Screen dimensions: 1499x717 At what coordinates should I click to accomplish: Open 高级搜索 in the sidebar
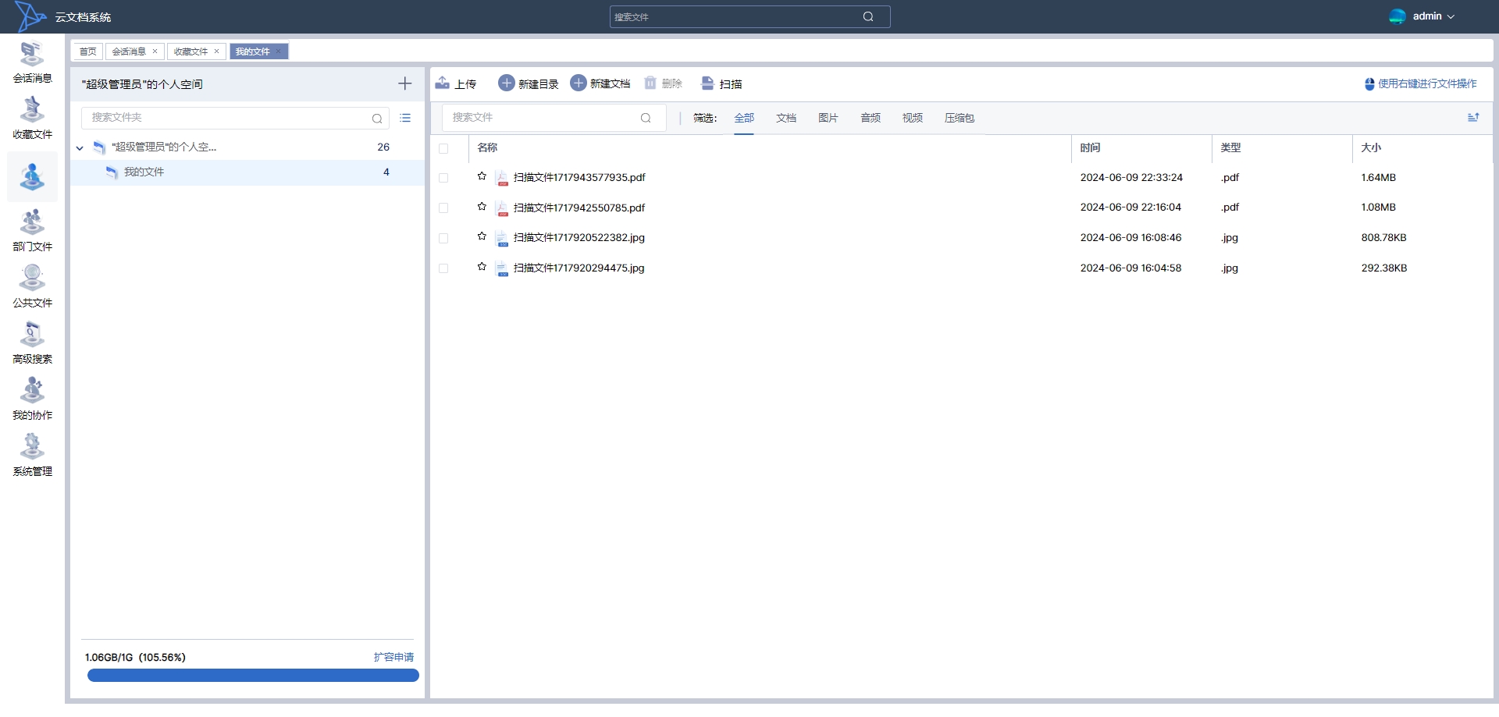[32, 343]
